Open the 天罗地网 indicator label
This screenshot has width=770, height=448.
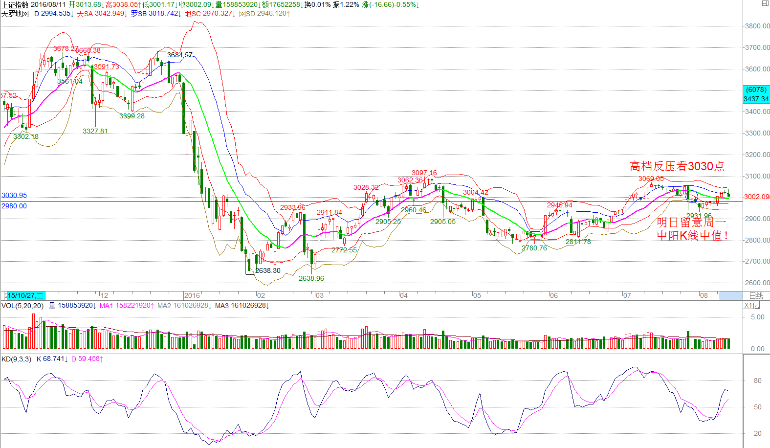click(15, 14)
